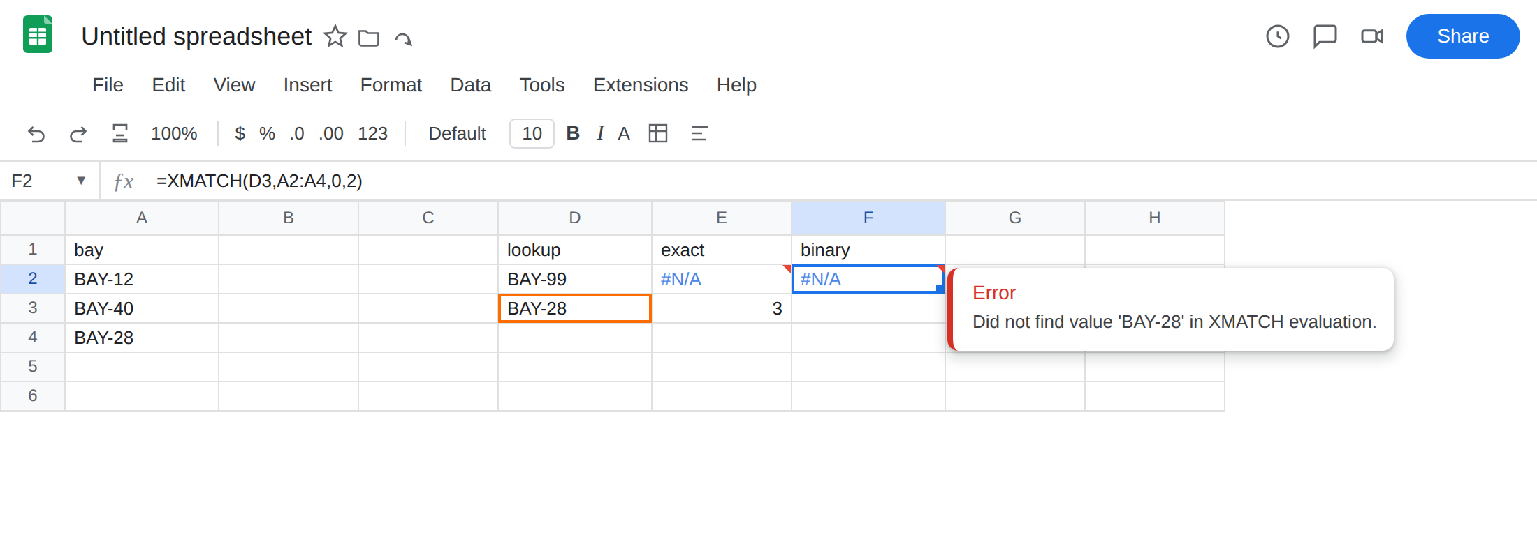This screenshot has width=1537, height=558.
Task: Click the Share button
Action: [x=1463, y=36]
